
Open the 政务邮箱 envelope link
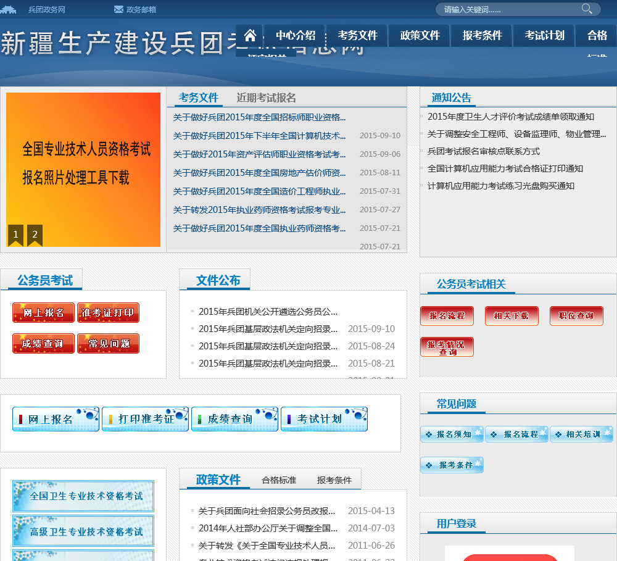click(135, 9)
